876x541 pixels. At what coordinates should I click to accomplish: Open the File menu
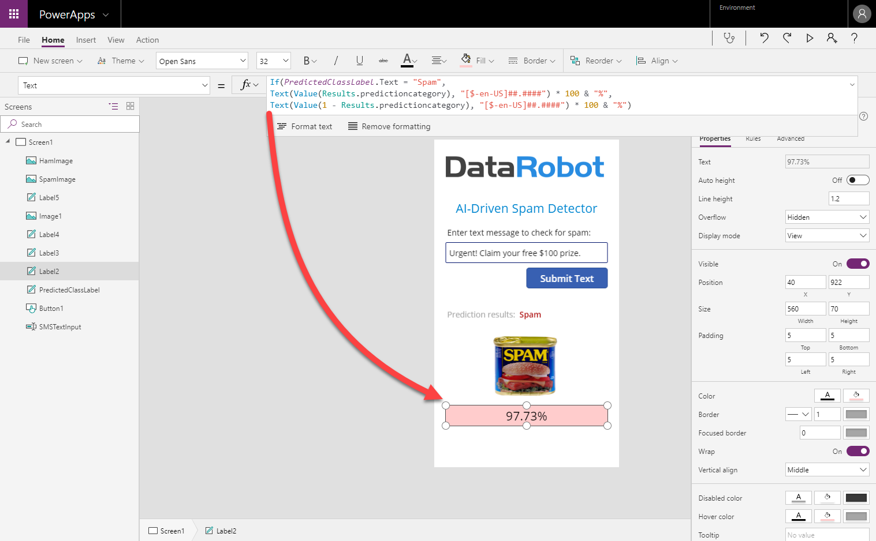pyautogui.click(x=24, y=40)
